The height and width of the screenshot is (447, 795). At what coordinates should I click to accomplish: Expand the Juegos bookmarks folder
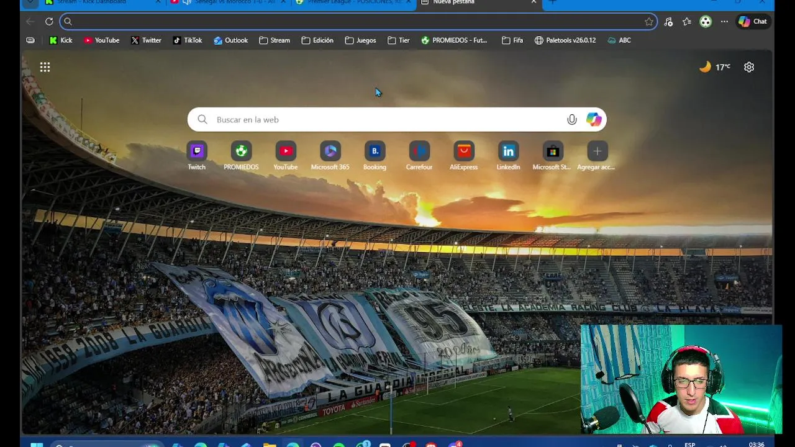pos(360,40)
